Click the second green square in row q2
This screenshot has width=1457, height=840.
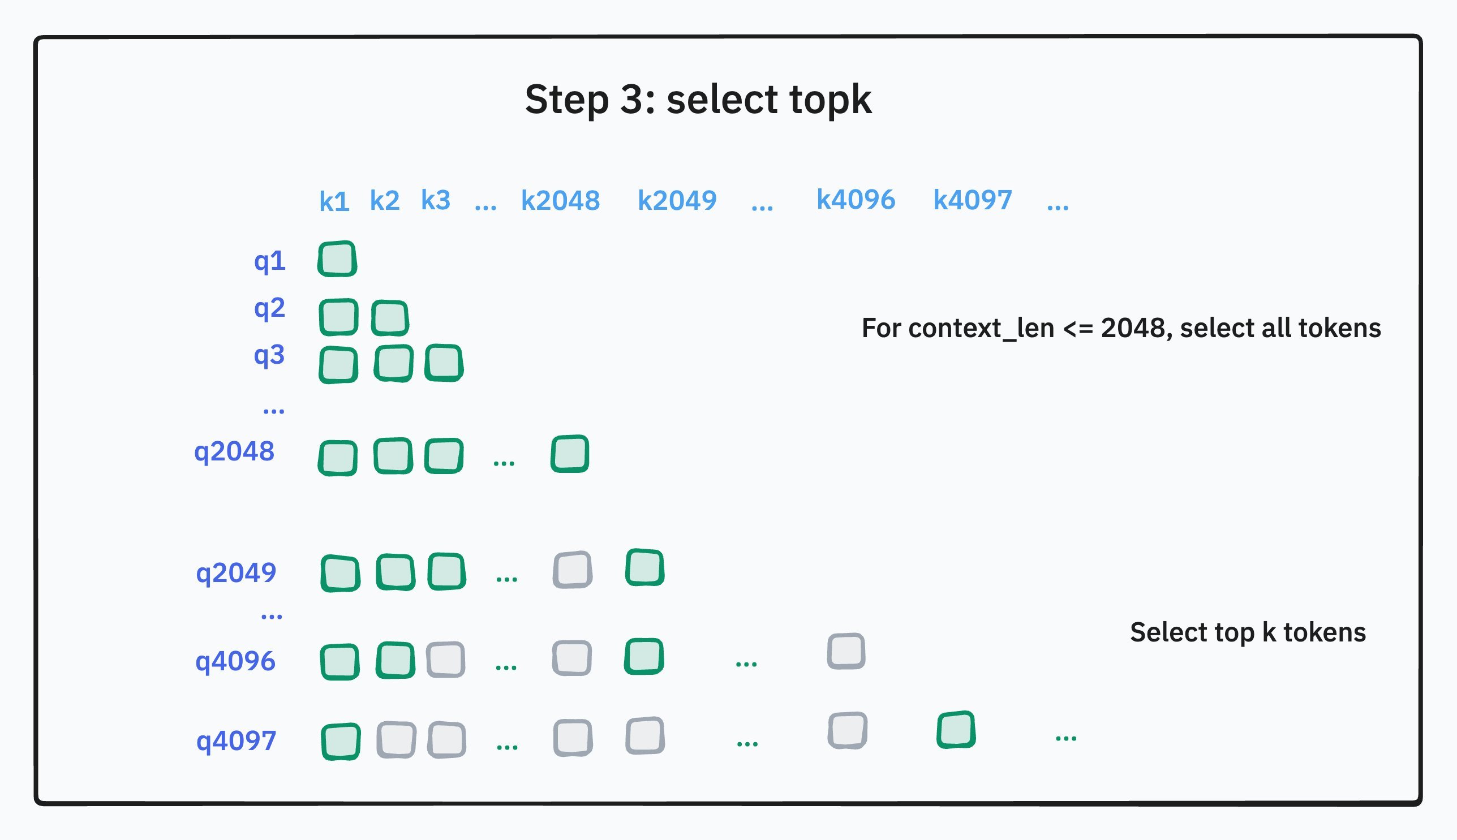coord(390,318)
